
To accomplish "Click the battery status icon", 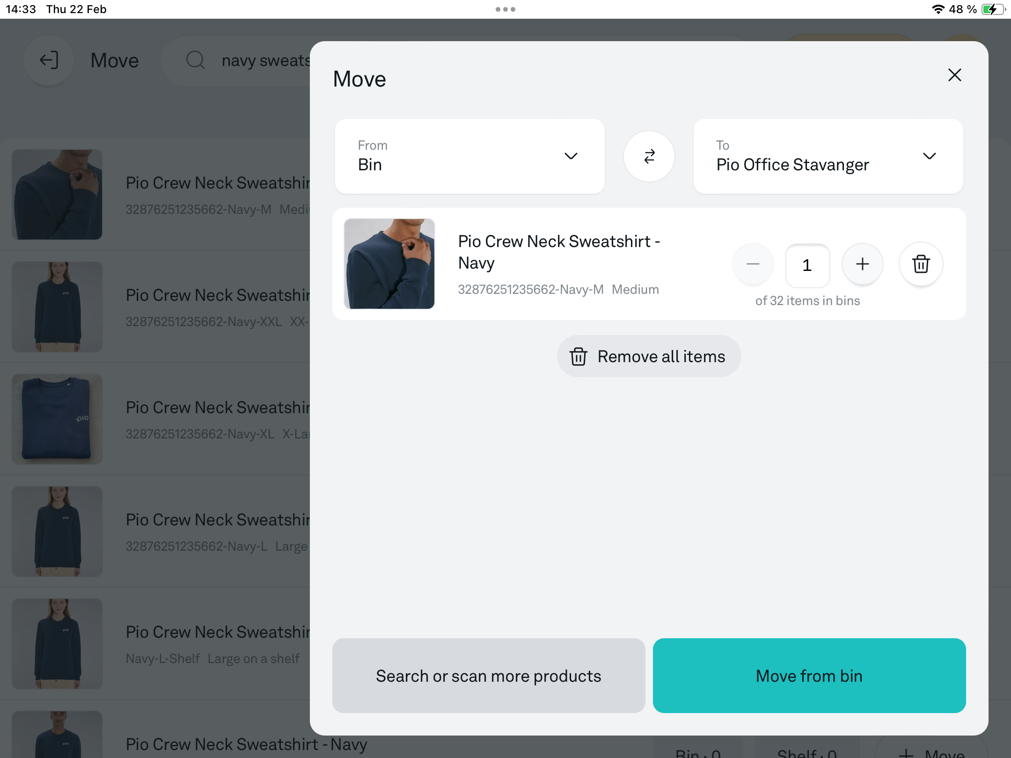I will 993,9.
